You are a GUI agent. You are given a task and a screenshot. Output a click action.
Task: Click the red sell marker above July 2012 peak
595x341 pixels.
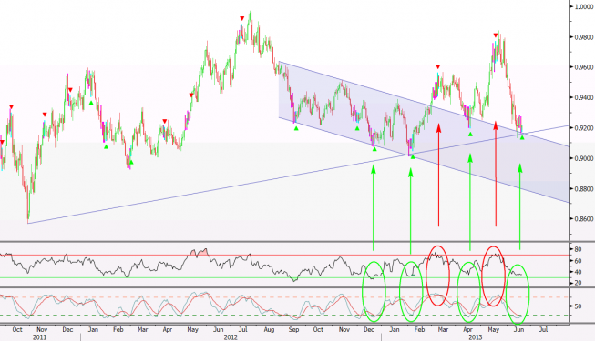pos(242,18)
